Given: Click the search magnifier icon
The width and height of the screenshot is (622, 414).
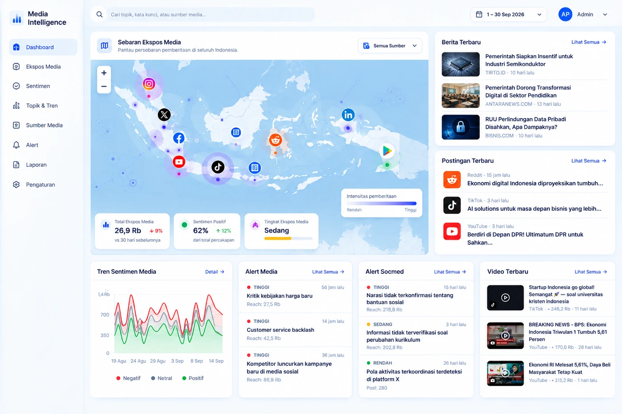Looking at the screenshot, I should [x=100, y=15].
